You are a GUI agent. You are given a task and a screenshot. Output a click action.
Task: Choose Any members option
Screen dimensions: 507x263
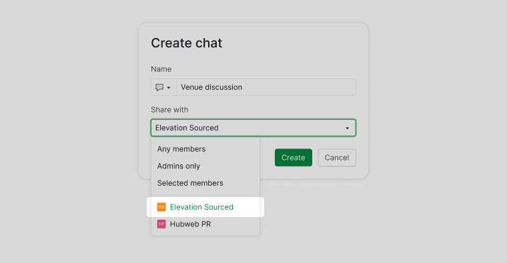tap(205, 149)
